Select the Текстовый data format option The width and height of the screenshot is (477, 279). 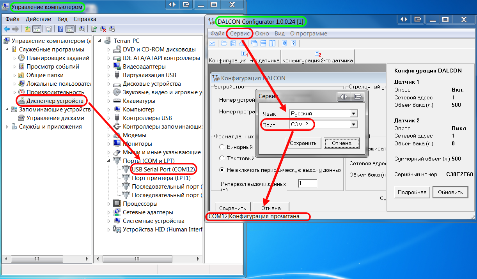[x=222, y=158]
